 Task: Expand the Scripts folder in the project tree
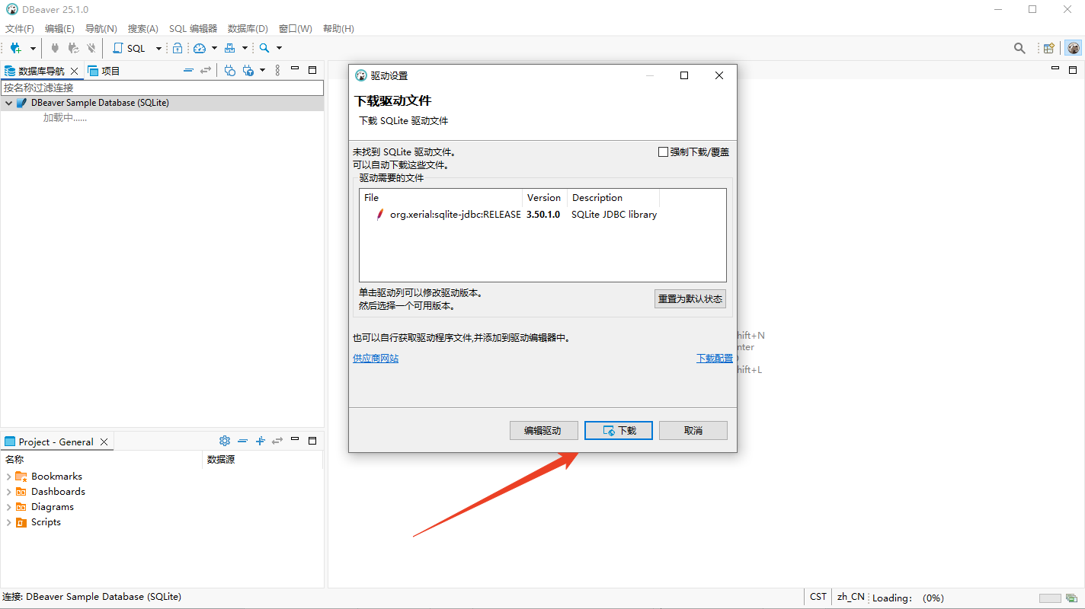pyautogui.click(x=9, y=522)
